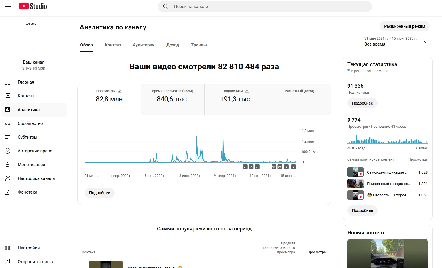Click the YouTube Studio logo

pos(33,6)
